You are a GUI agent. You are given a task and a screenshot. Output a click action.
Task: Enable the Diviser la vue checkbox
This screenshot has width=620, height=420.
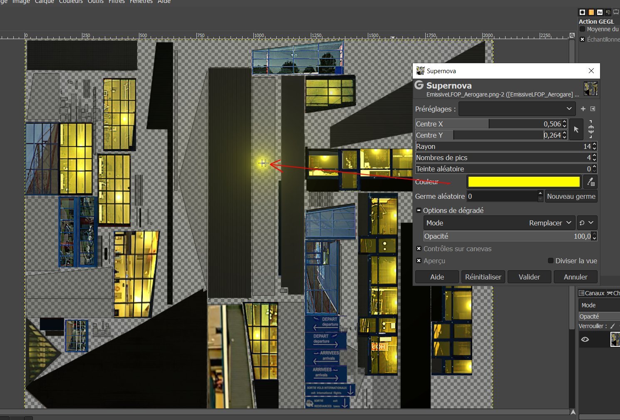click(x=551, y=261)
